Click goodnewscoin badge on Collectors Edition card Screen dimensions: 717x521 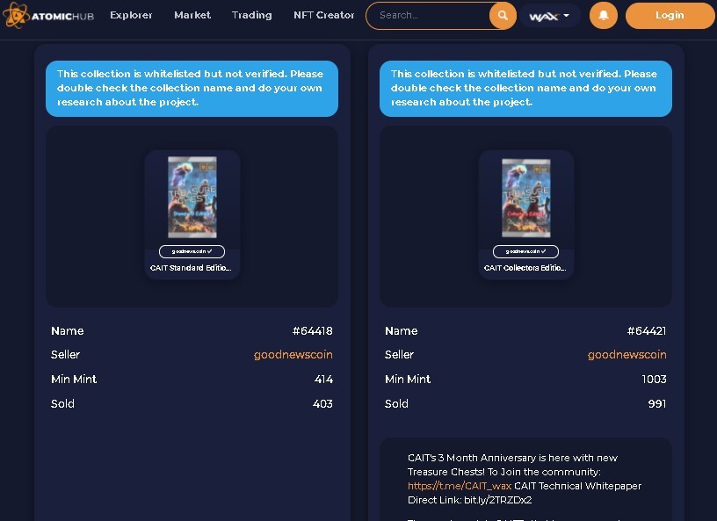525,251
